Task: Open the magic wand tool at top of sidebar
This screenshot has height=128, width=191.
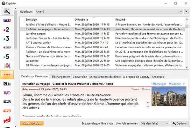Action: [x=7, y=11]
